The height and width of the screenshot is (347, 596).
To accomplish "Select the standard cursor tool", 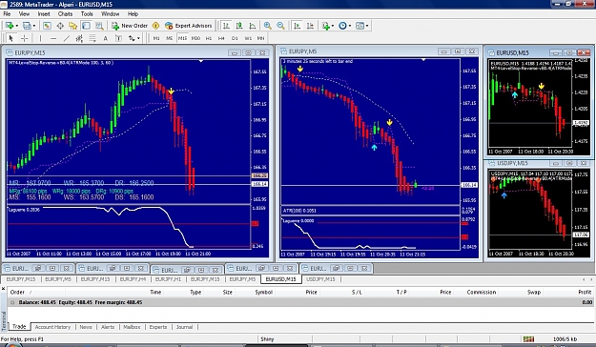I will 10,38.
